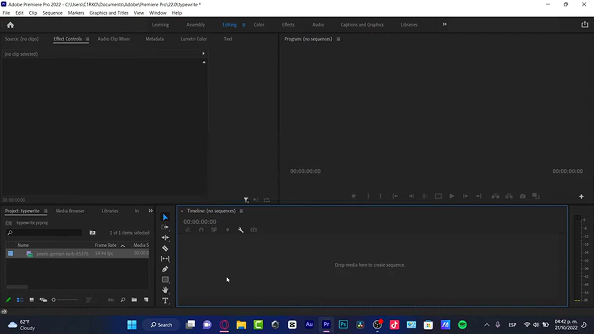Click timeline timecode 00:00:00:00

pos(200,222)
